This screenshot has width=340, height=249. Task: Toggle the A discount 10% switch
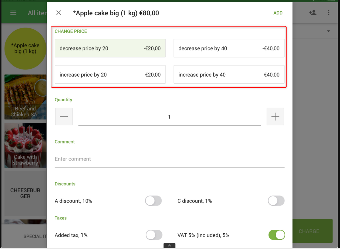(153, 201)
